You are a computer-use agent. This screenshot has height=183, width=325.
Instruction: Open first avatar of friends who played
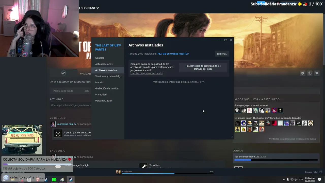coord(237,110)
